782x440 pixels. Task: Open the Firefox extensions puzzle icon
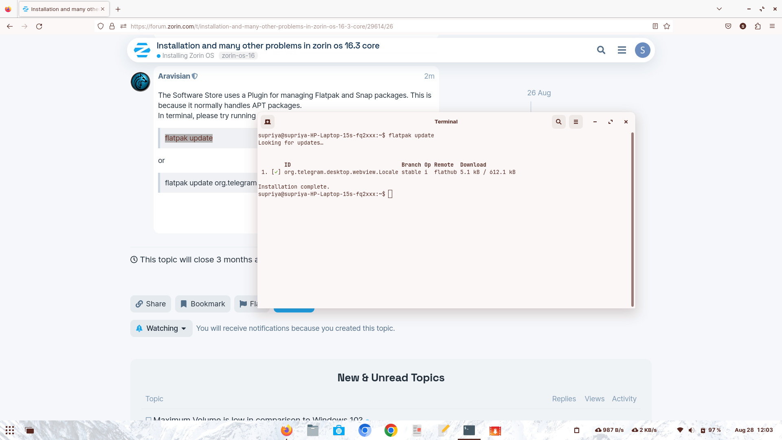click(758, 26)
